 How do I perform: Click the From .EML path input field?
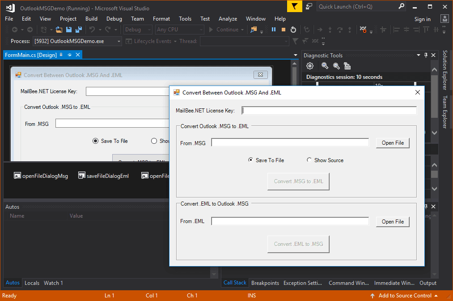[x=290, y=221]
